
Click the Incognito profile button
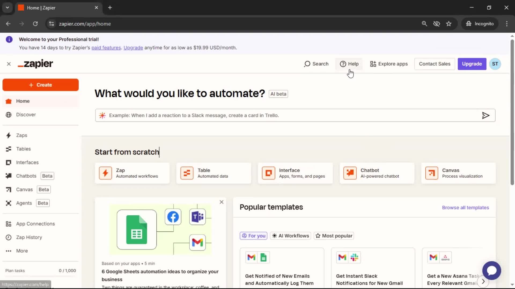[480, 24]
